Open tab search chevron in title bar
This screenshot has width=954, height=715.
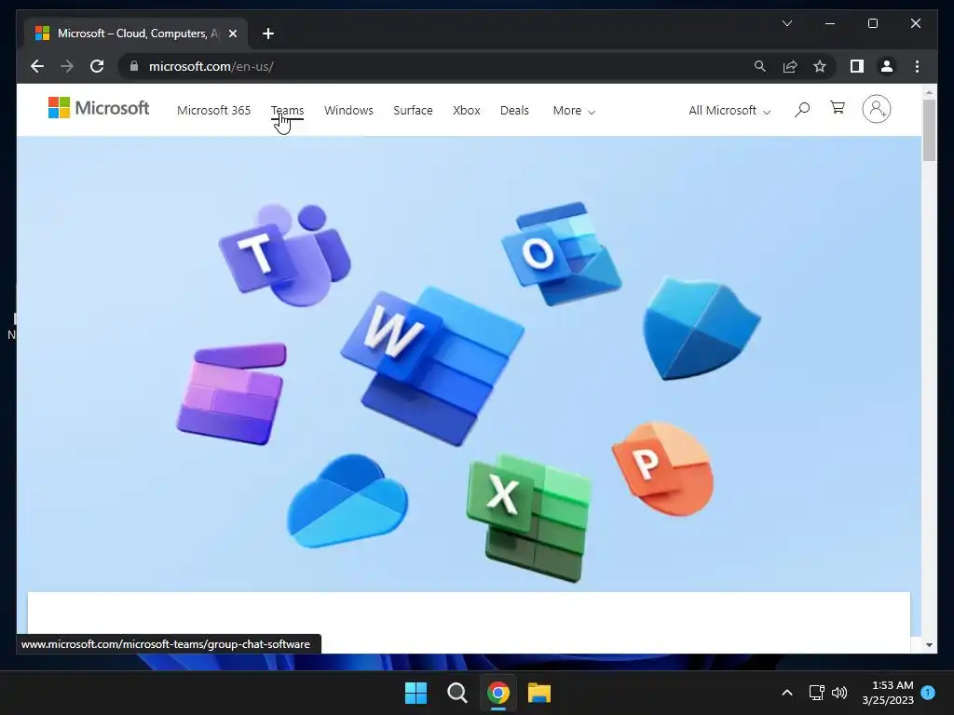(786, 23)
